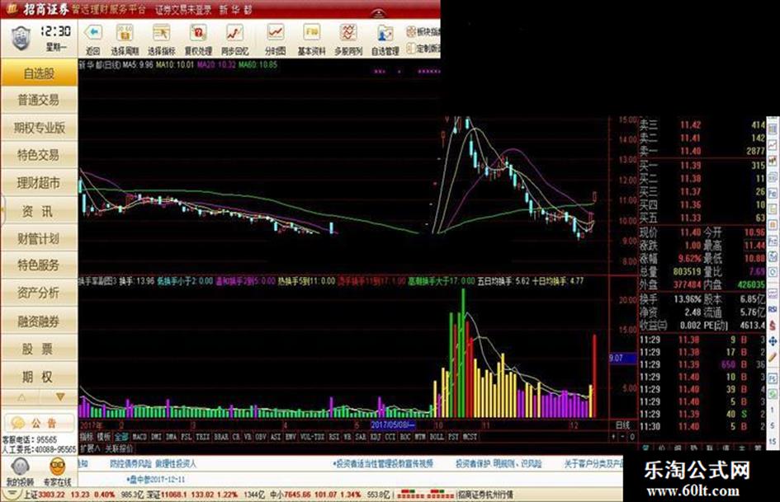Select the OBV indicator tab
780x502 pixels.
261,437
